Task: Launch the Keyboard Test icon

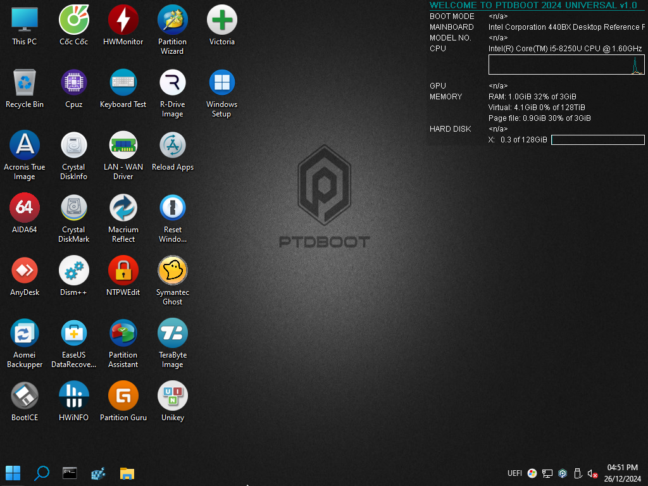Action: pyautogui.click(x=123, y=89)
